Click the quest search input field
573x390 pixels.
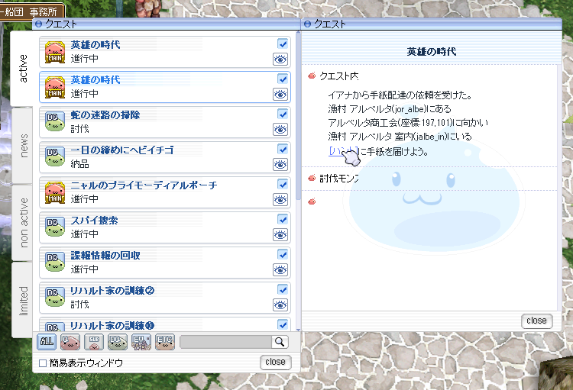(x=226, y=342)
